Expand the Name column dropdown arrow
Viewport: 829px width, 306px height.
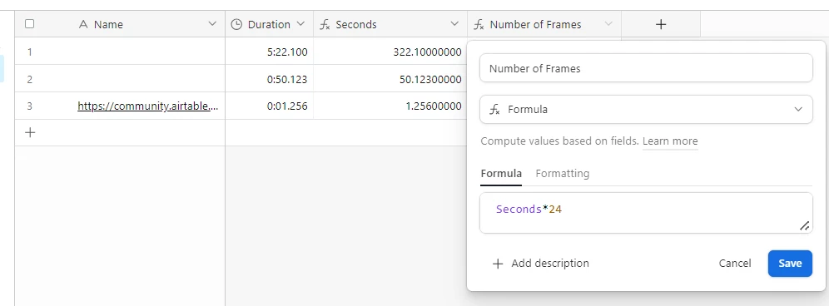212,24
